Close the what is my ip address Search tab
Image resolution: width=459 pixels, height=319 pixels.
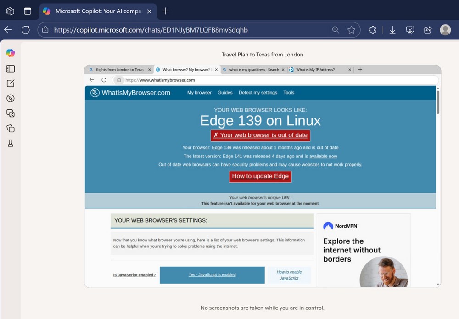(x=283, y=70)
